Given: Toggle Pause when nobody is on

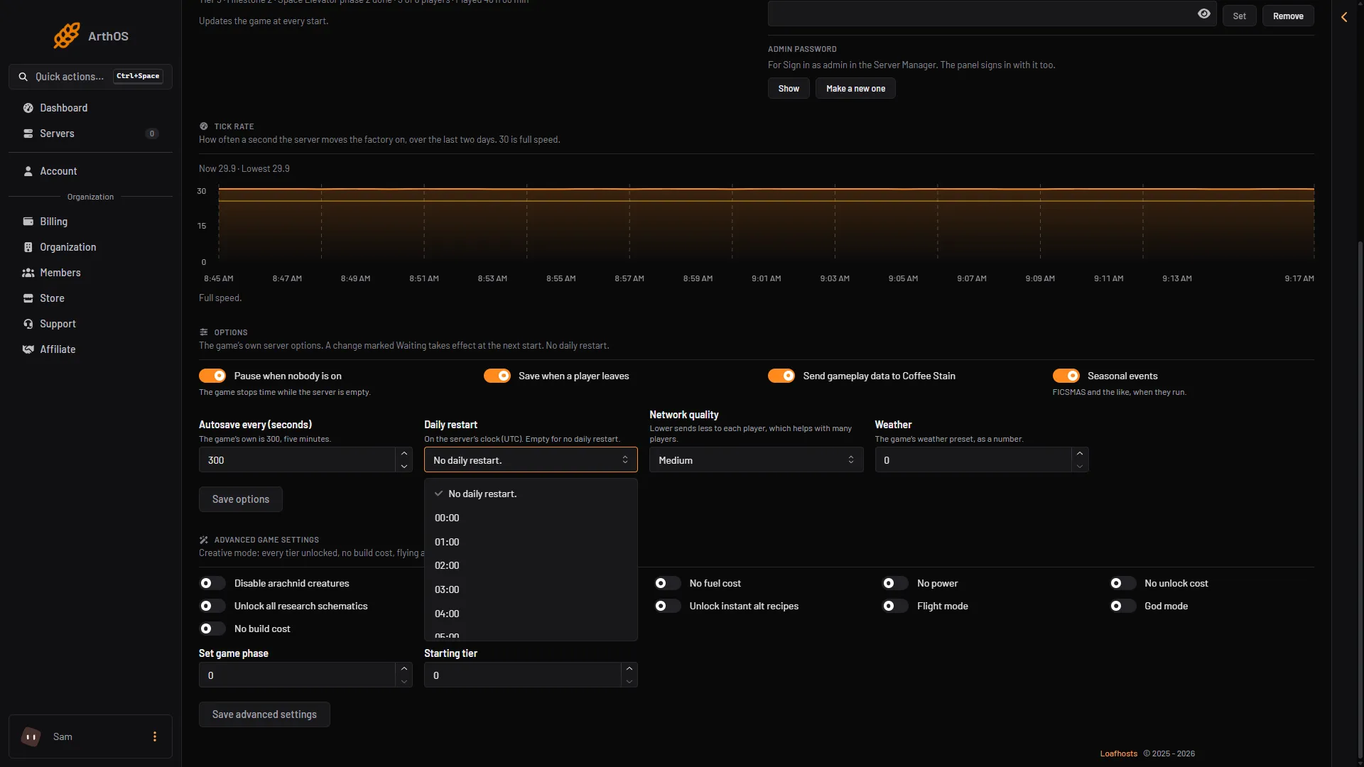Looking at the screenshot, I should click(212, 376).
